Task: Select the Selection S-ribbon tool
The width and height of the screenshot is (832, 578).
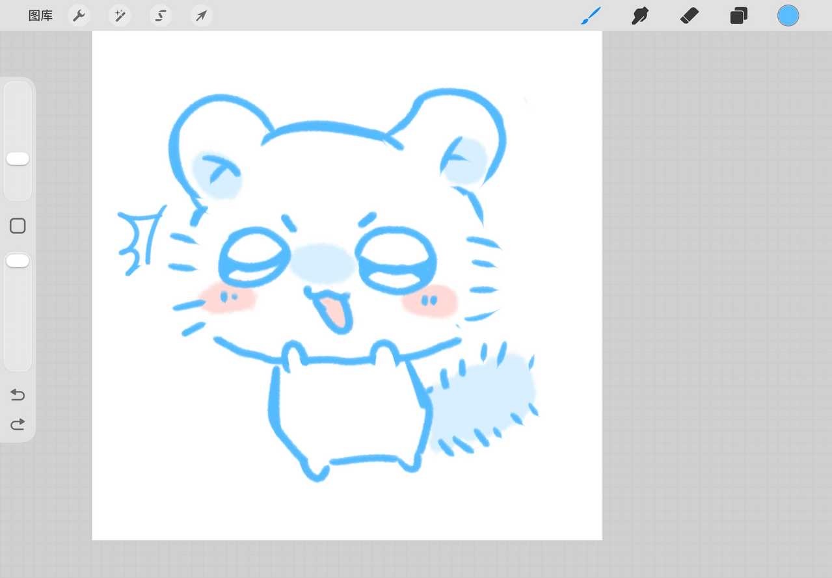Action: click(x=161, y=16)
